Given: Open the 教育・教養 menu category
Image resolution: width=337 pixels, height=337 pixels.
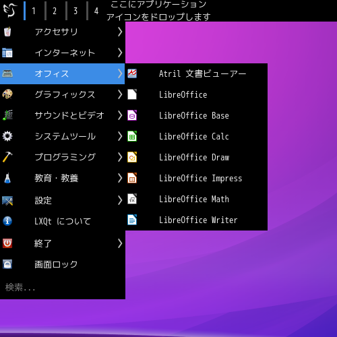Looking at the screenshot, I should tap(62, 178).
